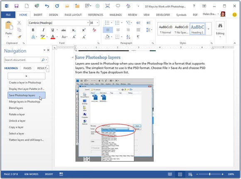Toggle Italic formatting
The width and height of the screenshot is (241, 179).
click(44, 30)
